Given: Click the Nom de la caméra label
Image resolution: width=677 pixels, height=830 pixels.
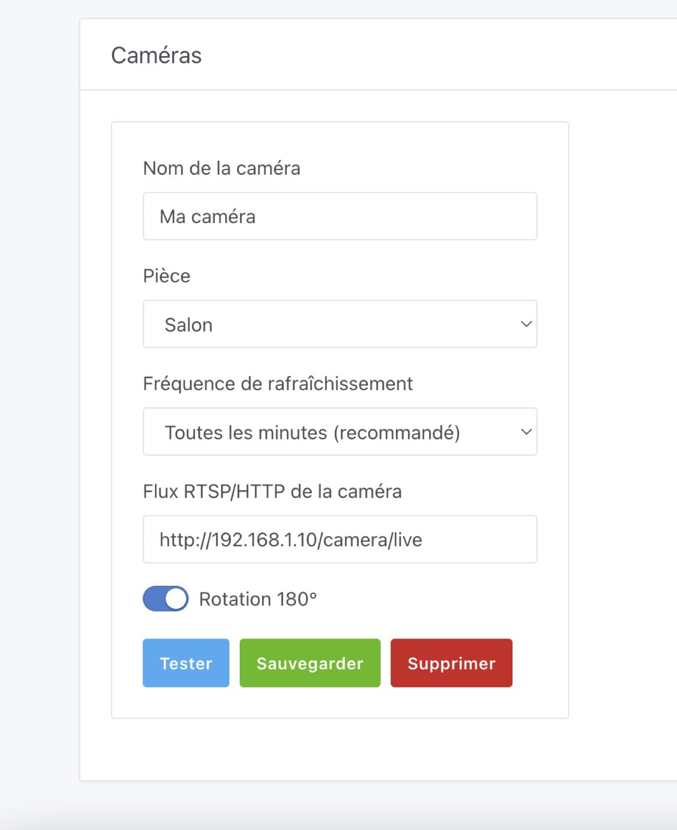Looking at the screenshot, I should (x=222, y=169).
